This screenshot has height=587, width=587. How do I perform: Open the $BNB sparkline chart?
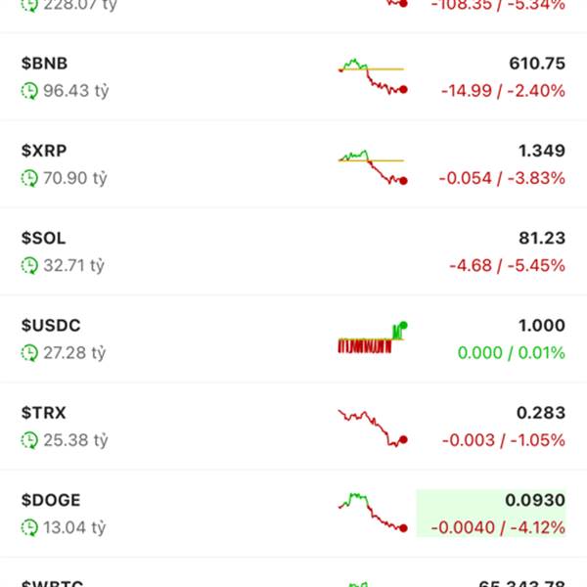(x=372, y=76)
